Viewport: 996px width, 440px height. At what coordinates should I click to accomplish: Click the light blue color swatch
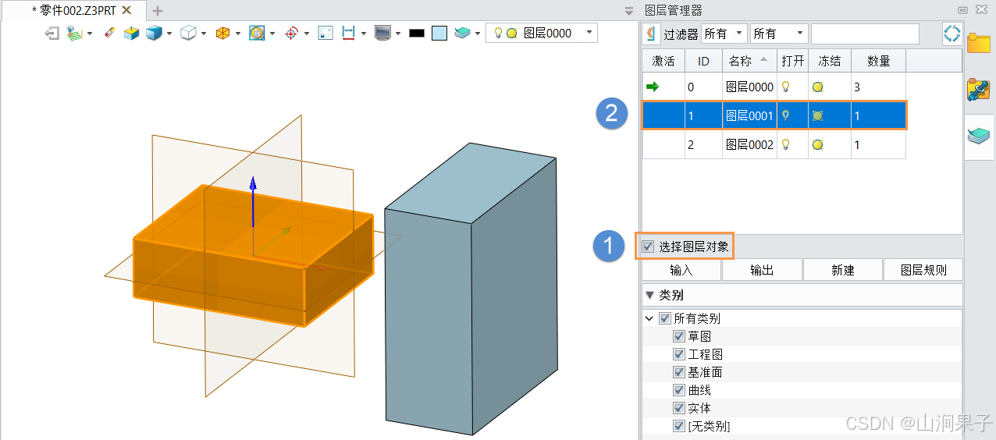point(439,34)
